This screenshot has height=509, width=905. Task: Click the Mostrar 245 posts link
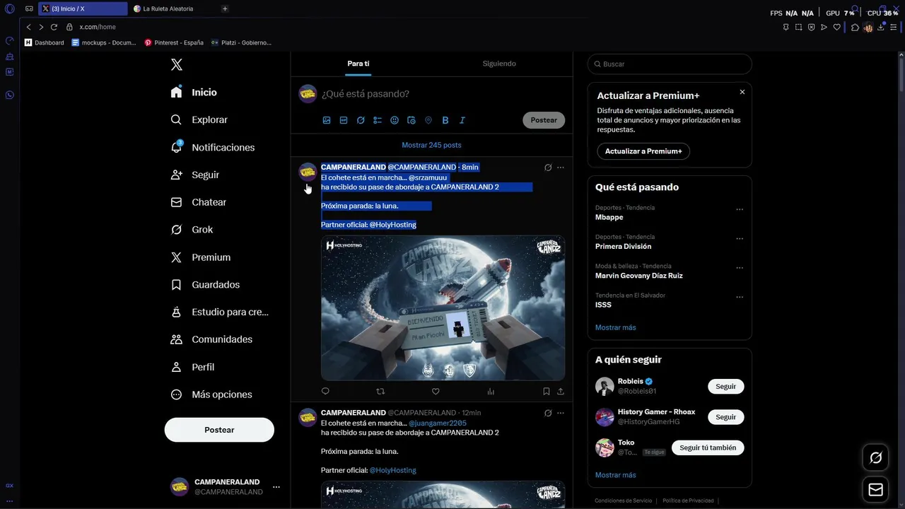431,145
